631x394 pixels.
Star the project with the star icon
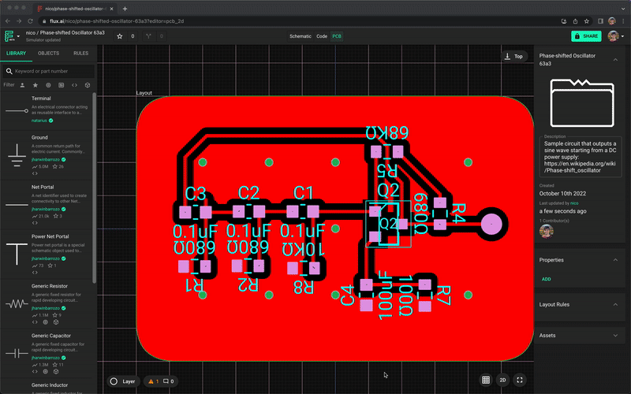pyautogui.click(x=120, y=36)
